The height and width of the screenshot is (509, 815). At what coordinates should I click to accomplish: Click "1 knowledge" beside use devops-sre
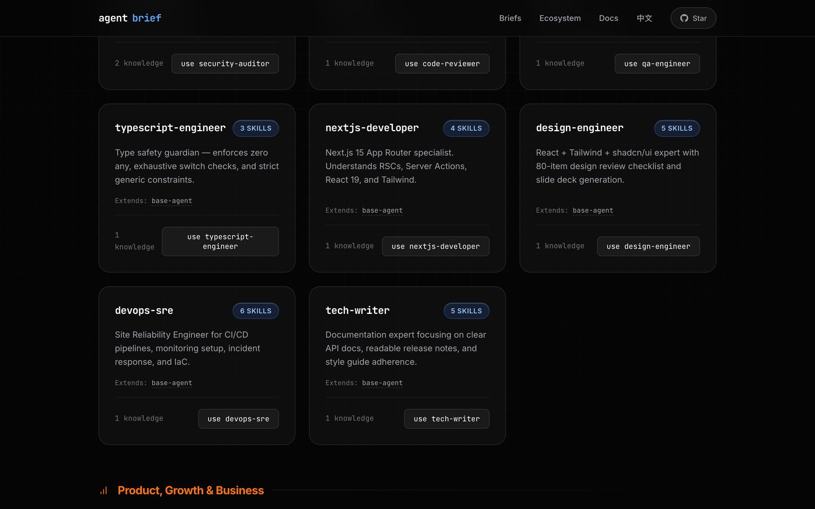[x=139, y=419]
